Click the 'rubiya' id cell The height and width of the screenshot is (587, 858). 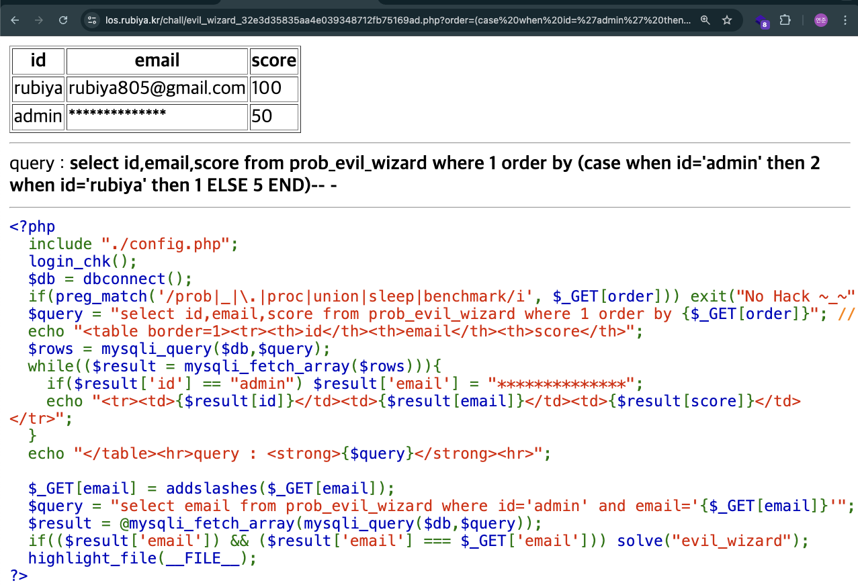click(x=38, y=89)
